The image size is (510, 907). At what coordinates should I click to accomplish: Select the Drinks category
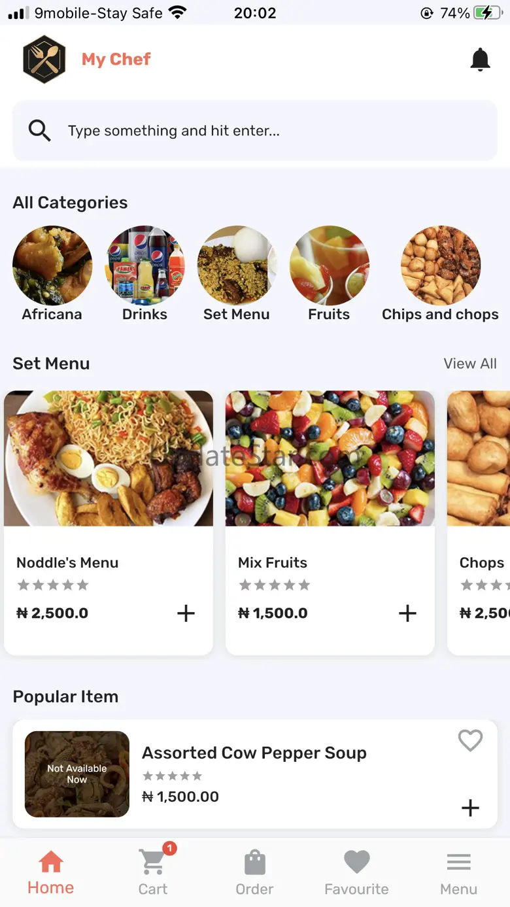145,266
